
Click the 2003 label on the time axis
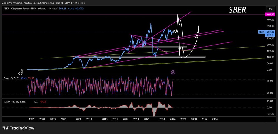point(53,119)
